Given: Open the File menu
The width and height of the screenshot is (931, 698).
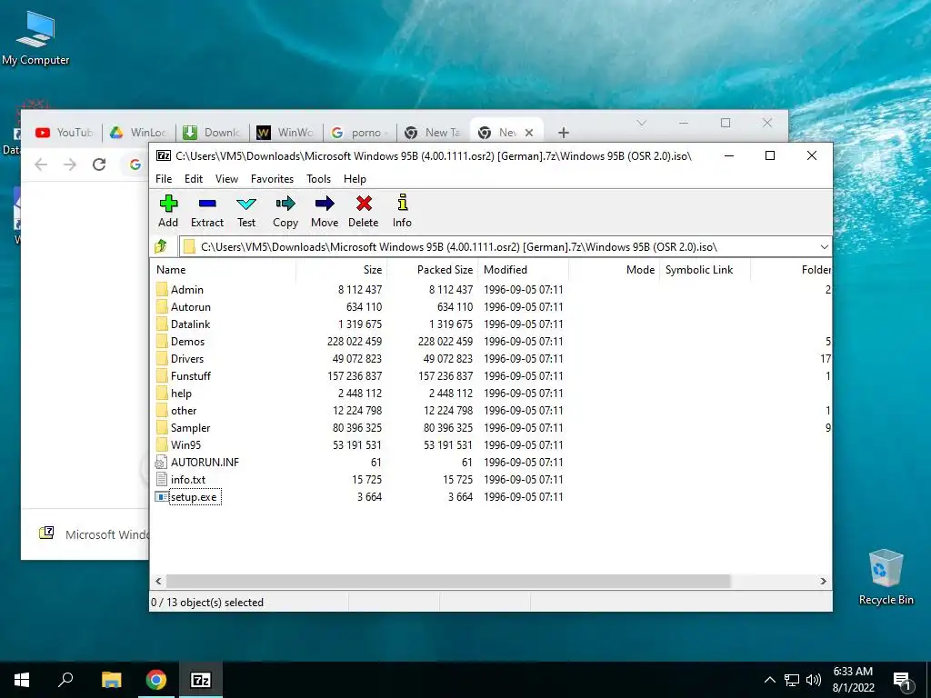Looking at the screenshot, I should pos(164,179).
